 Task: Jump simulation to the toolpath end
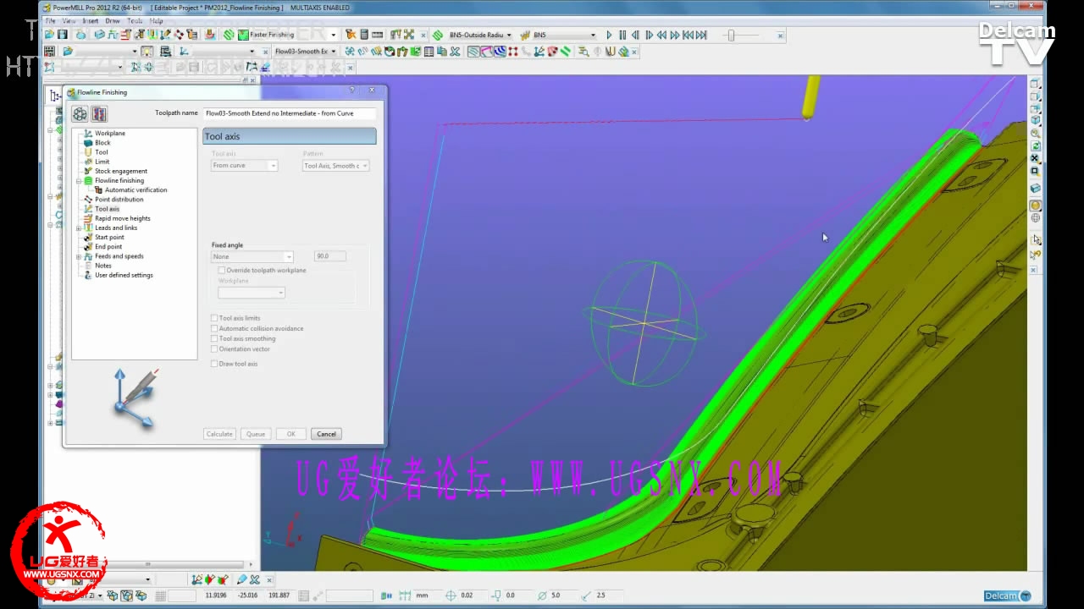point(700,35)
